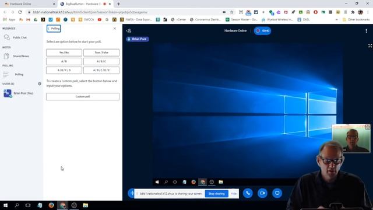Click the webcam video thumbnail
This screenshot has height=210, width=373.
pyautogui.click(x=351, y=138)
